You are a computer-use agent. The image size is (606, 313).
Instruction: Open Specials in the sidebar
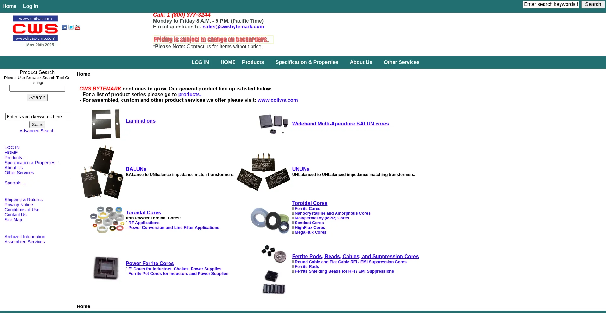(x=15, y=183)
